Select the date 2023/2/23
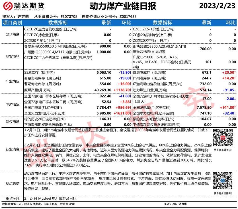 point(217,6)
